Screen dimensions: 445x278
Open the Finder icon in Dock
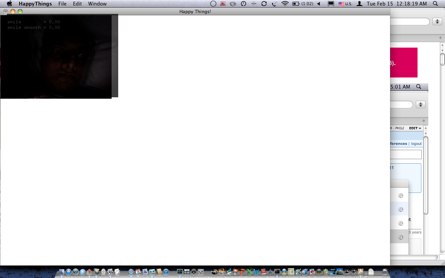[62, 271]
